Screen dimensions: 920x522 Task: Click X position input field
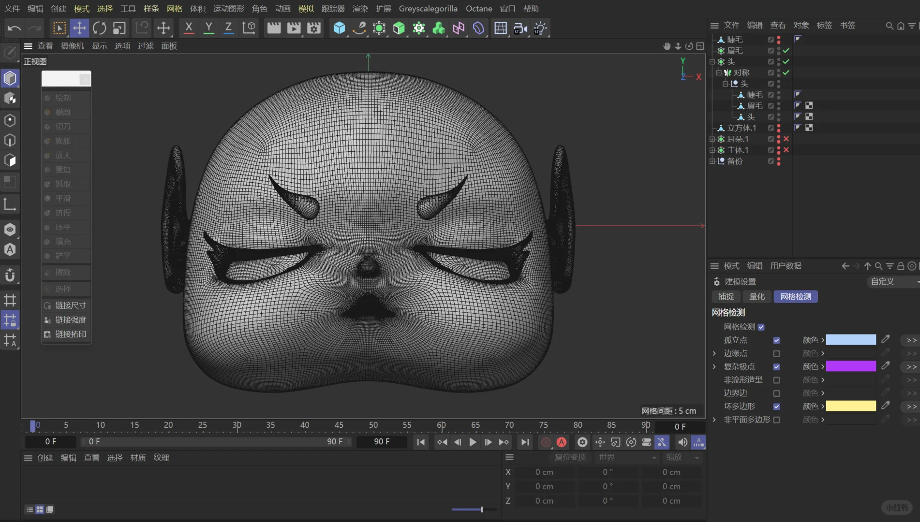coord(544,472)
